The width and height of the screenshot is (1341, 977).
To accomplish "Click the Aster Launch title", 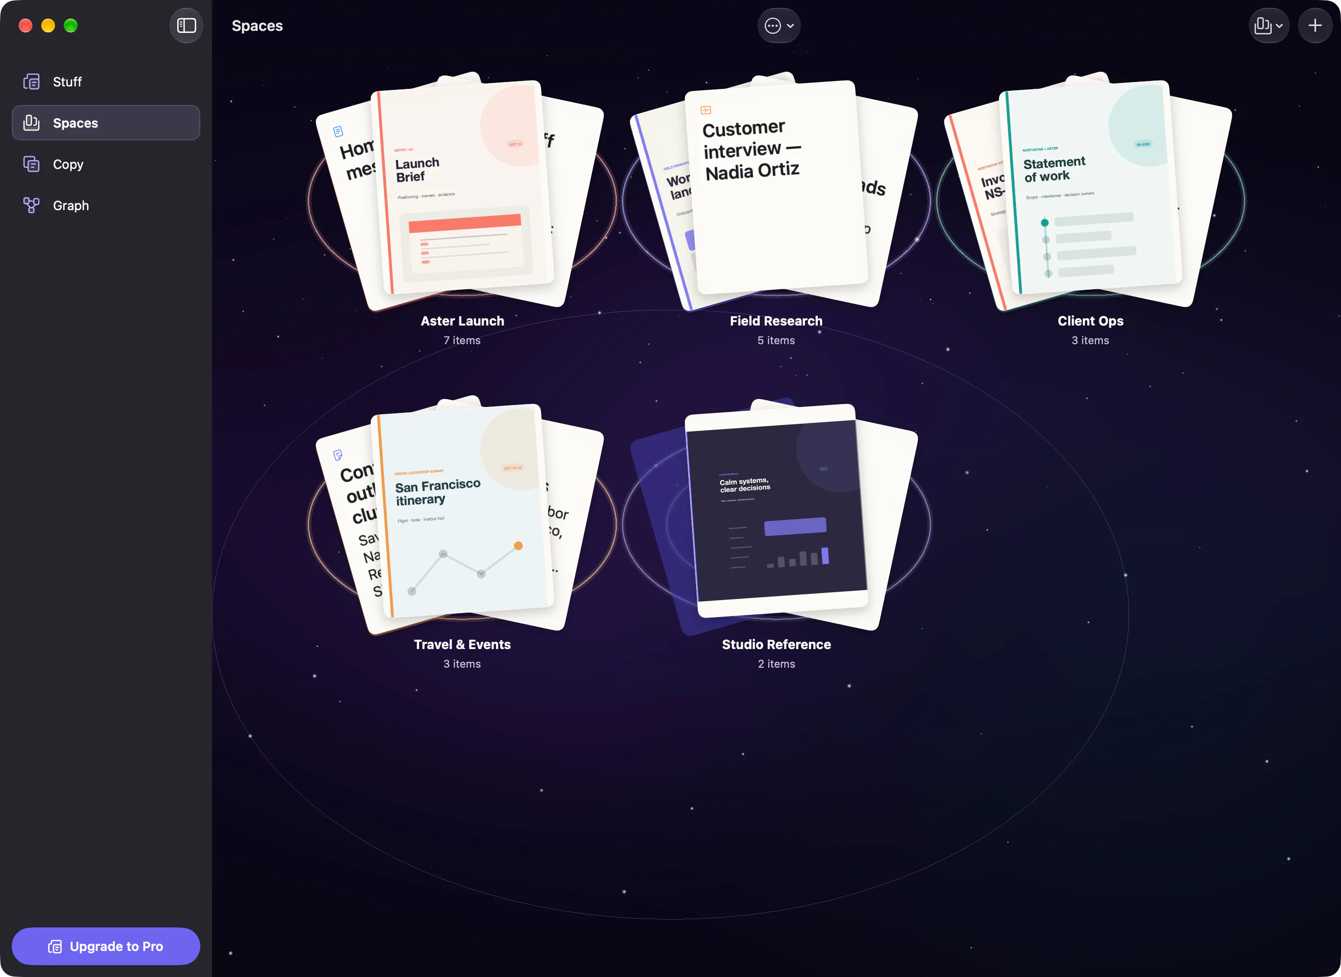I will [462, 321].
